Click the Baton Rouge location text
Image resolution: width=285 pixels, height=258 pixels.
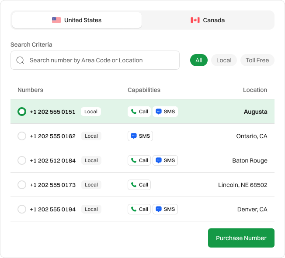point(250,161)
